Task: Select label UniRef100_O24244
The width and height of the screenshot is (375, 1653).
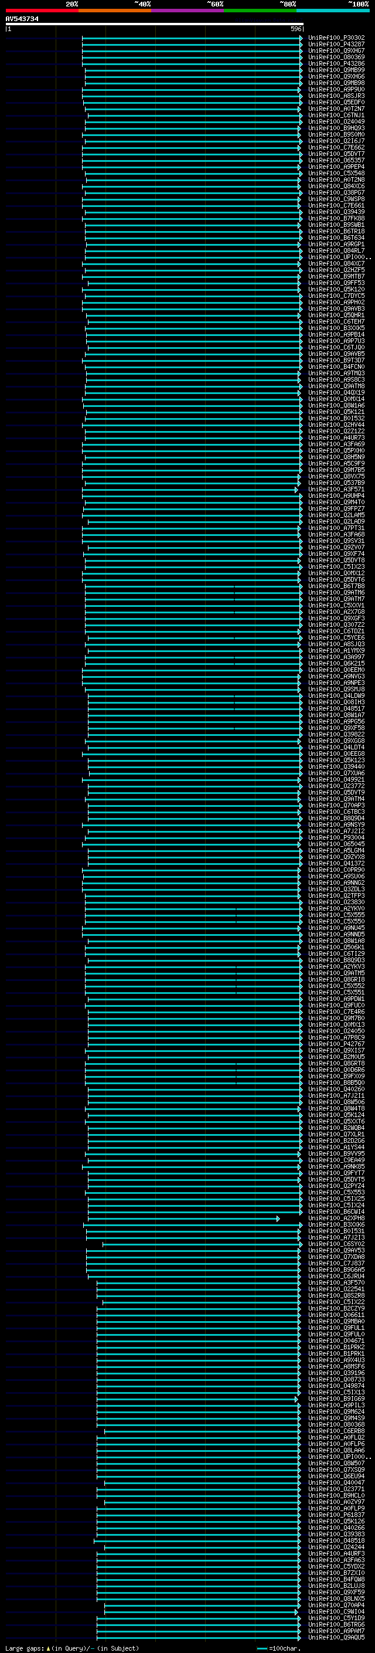Action: pyautogui.click(x=336, y=1547)
